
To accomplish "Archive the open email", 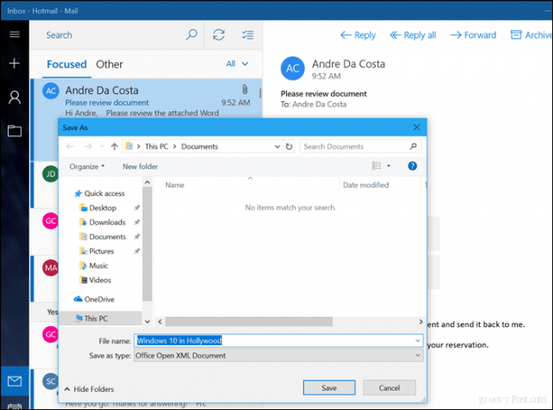I will pyautogui.click(x=531, y=35).
